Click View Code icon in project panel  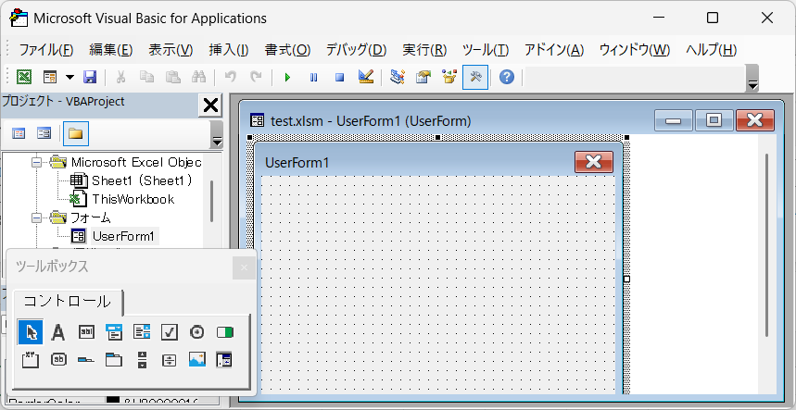tap(19, 133)
